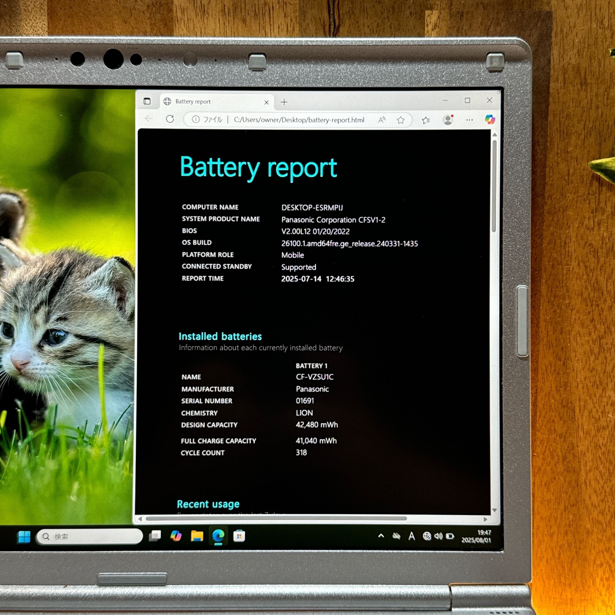This screenshot has width=615, height=615.
Task: Open the Copilot sidebar icon
Action: [x=490, y=119]
